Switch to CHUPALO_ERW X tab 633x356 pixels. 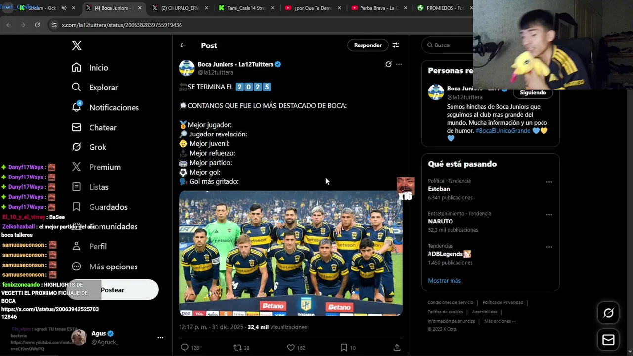pyautogui.click(x=180, y=8)
